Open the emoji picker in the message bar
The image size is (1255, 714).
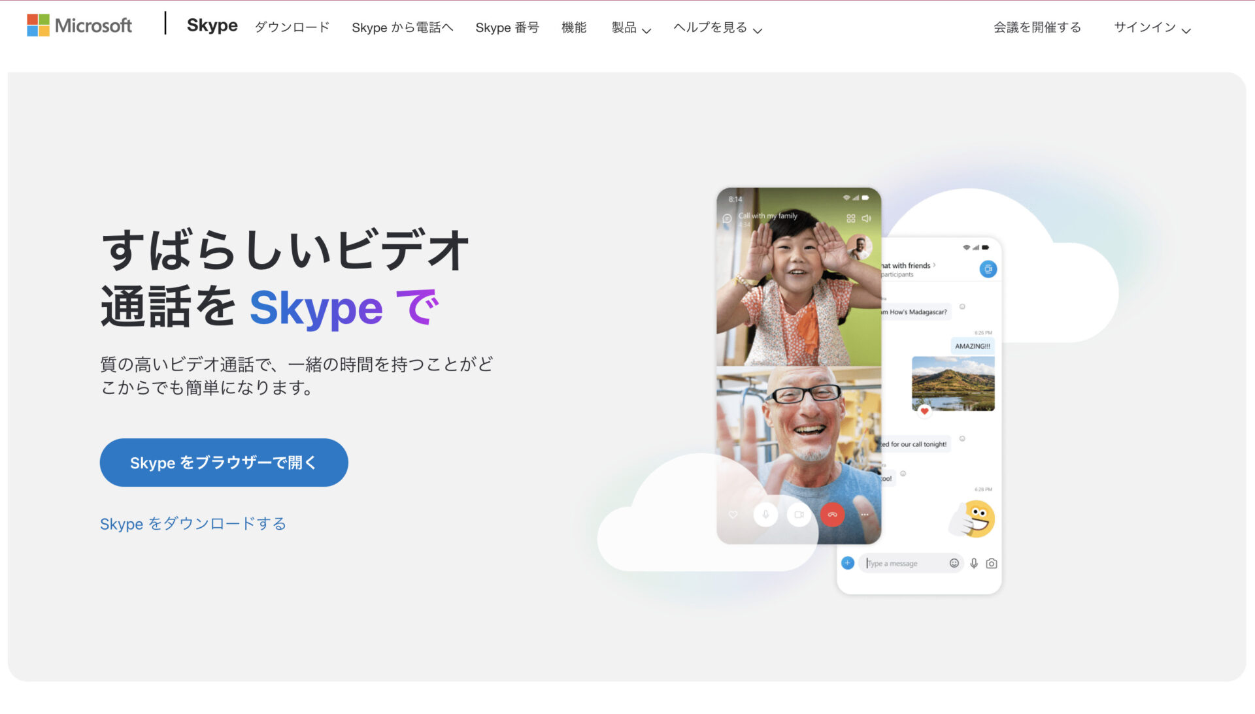[x=954, y=562]
